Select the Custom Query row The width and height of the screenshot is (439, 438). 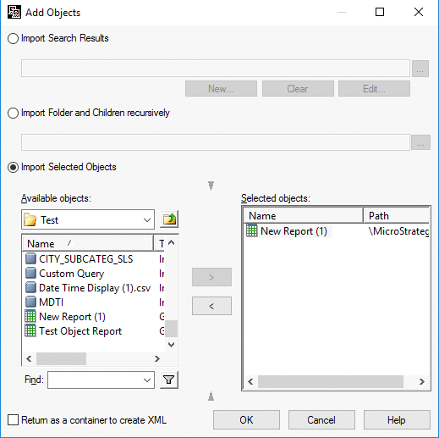94,273
